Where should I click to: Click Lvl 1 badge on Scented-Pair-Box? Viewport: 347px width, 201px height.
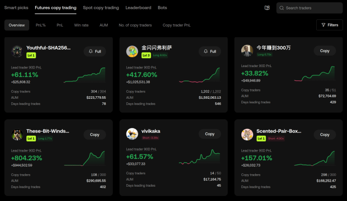coord(261,138)
